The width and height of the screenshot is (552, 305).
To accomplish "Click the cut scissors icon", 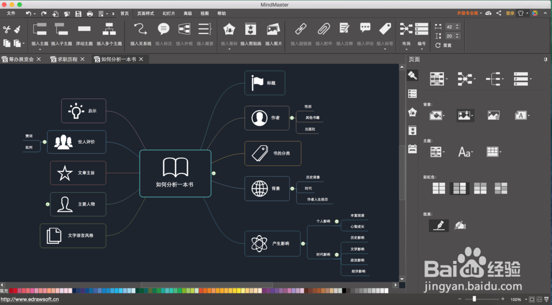I will (x=6, y=30).
